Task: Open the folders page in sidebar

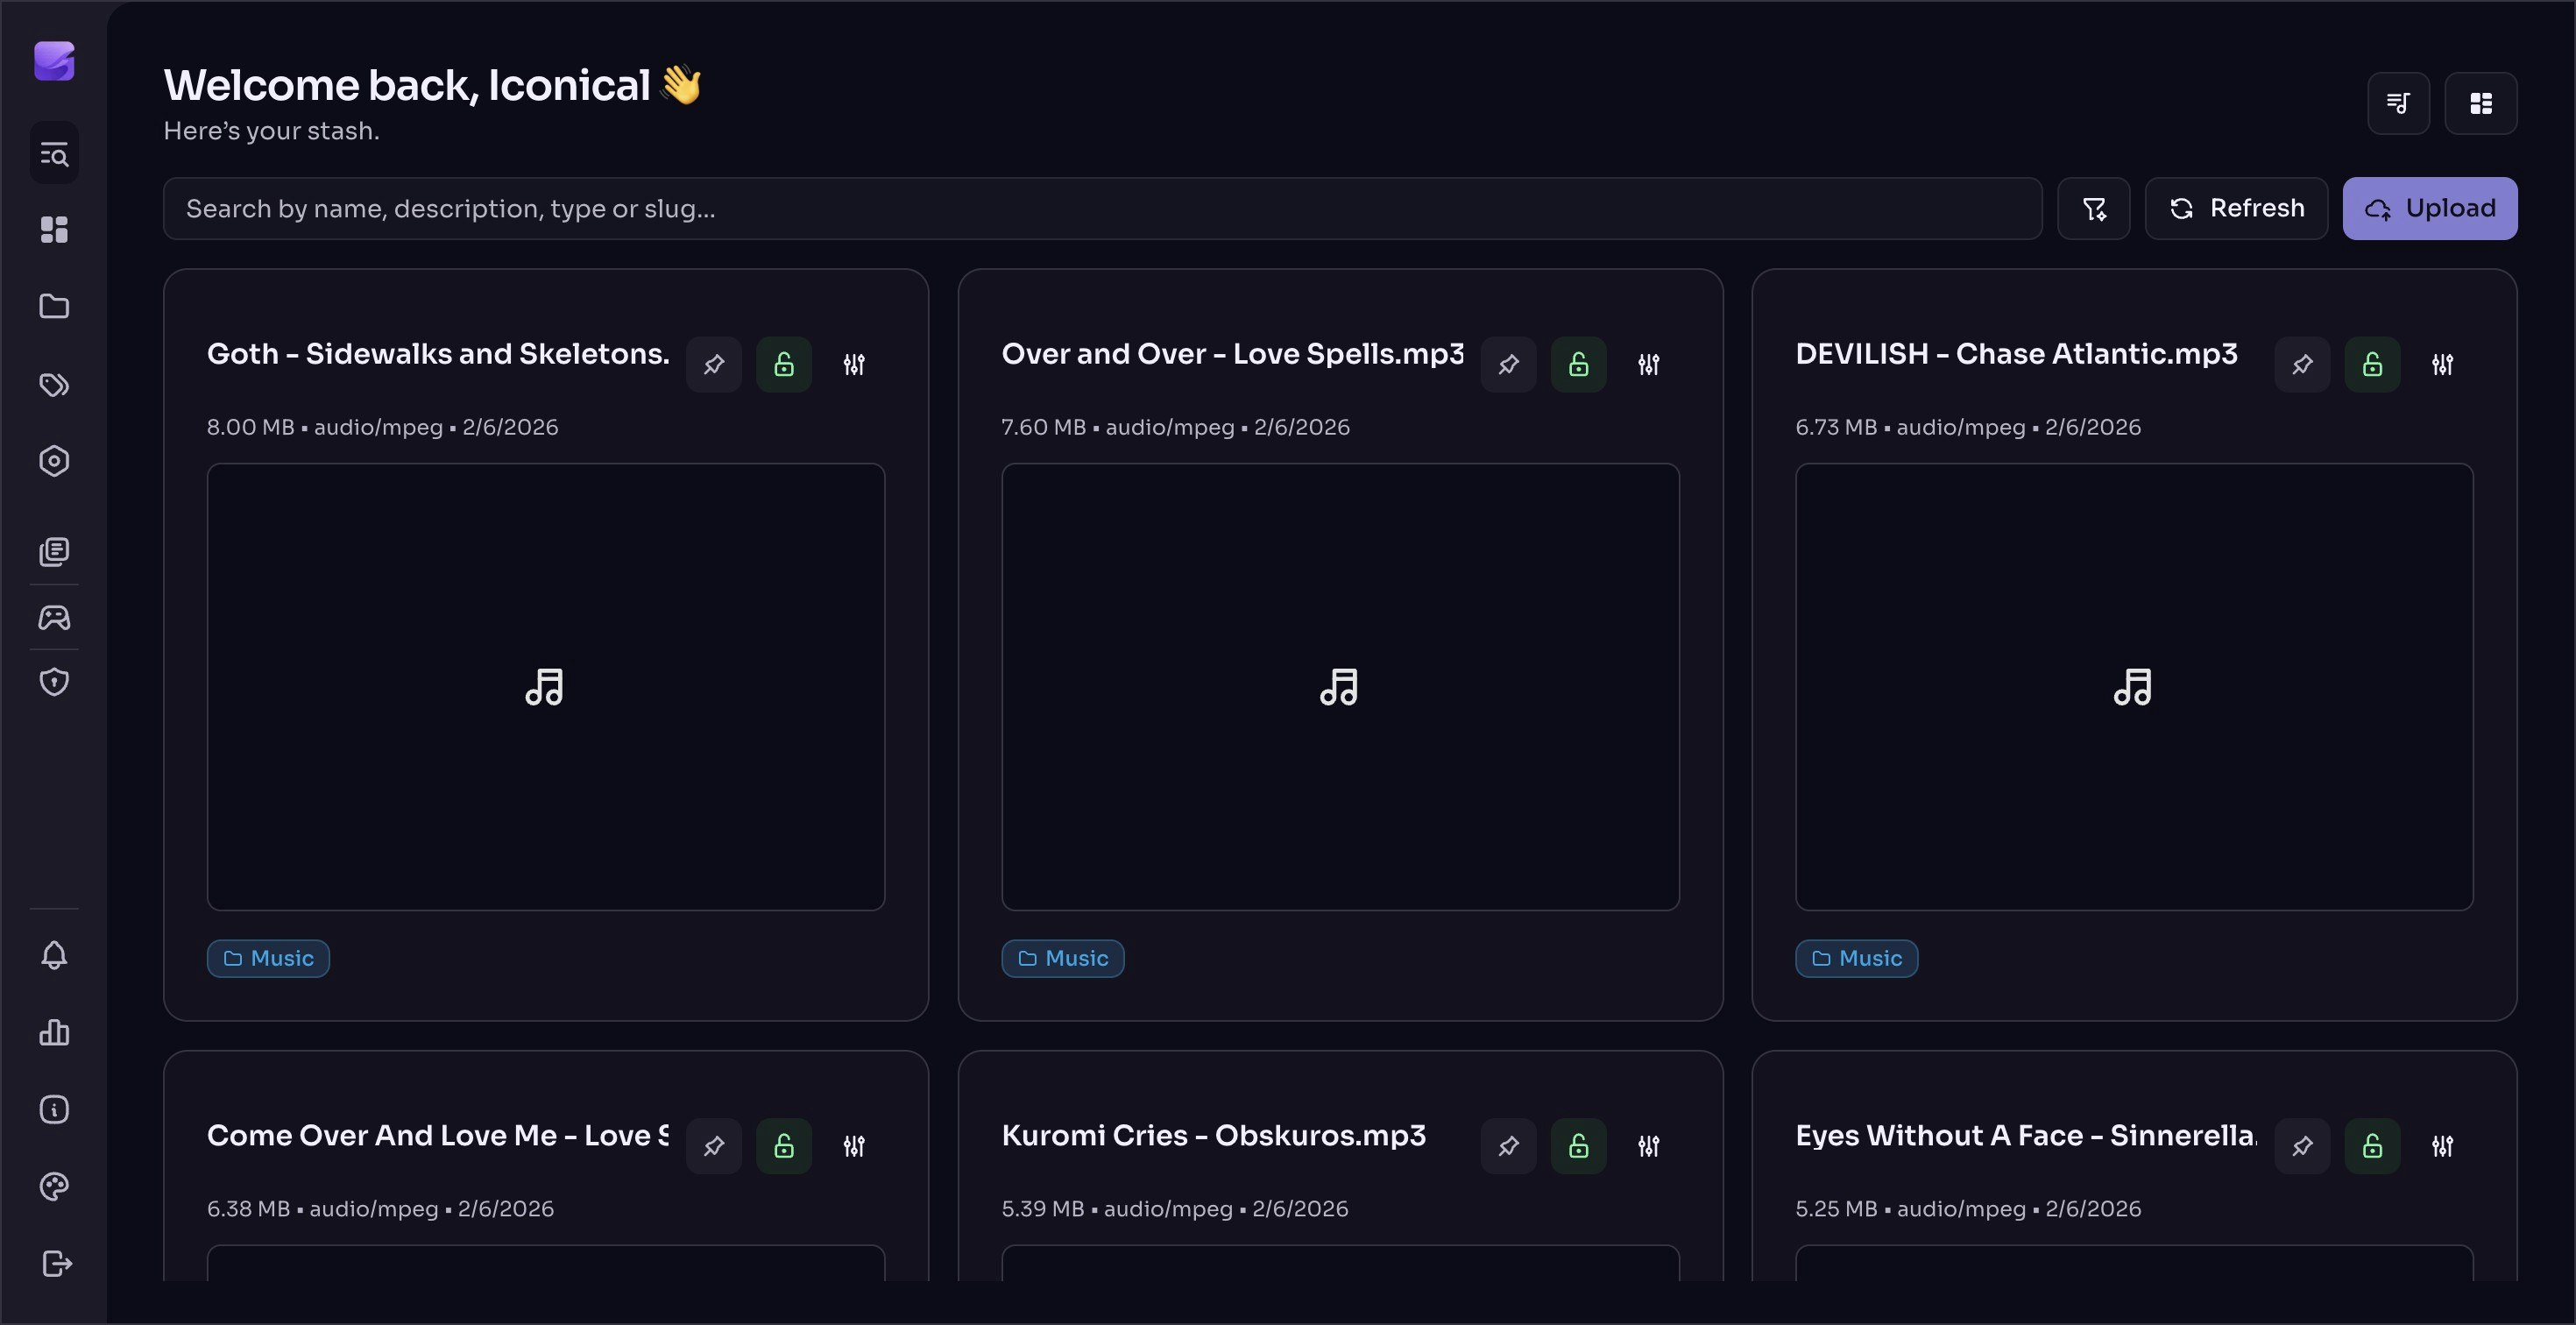Action: pos(54,307)
